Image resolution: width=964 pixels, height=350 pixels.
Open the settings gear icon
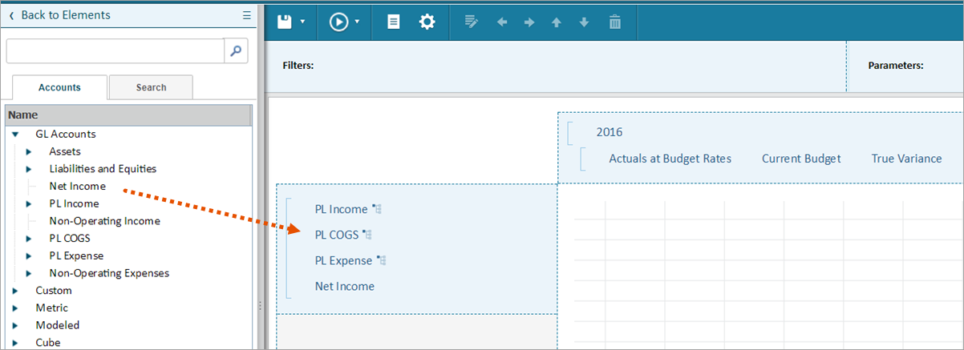click(x=427, y=22)
